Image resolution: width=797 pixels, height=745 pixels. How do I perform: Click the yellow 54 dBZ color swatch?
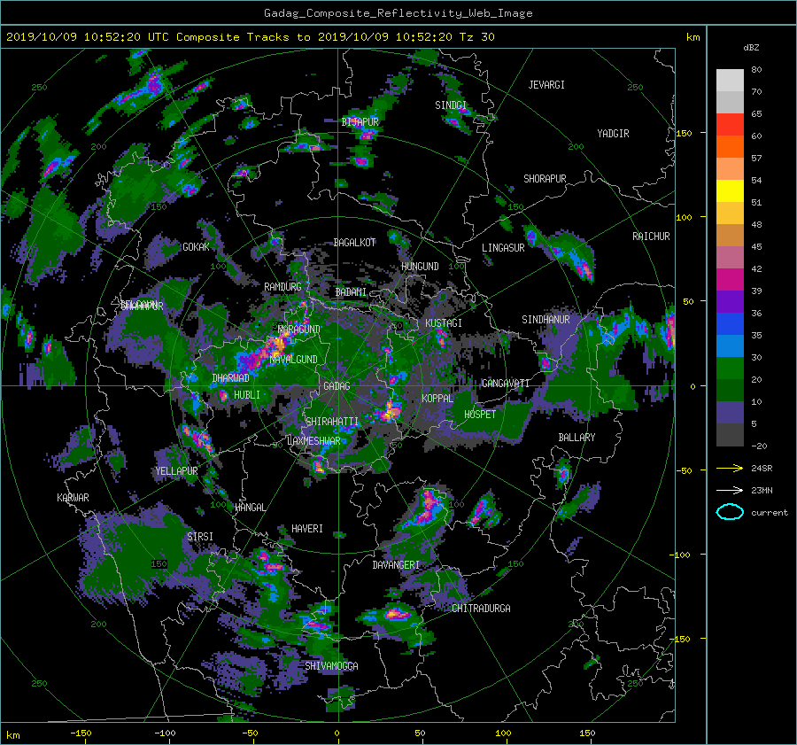click(x=730, y=190)
